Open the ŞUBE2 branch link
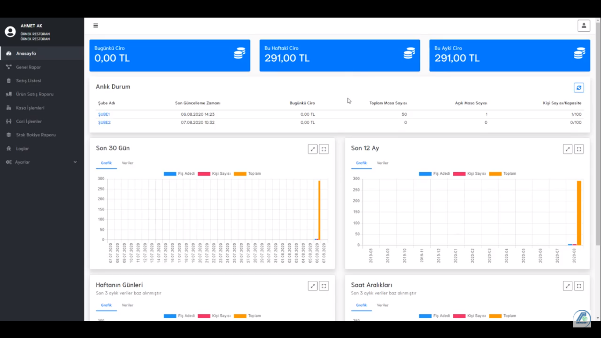Viewport: 601px width, 338px height. point(104,122)
